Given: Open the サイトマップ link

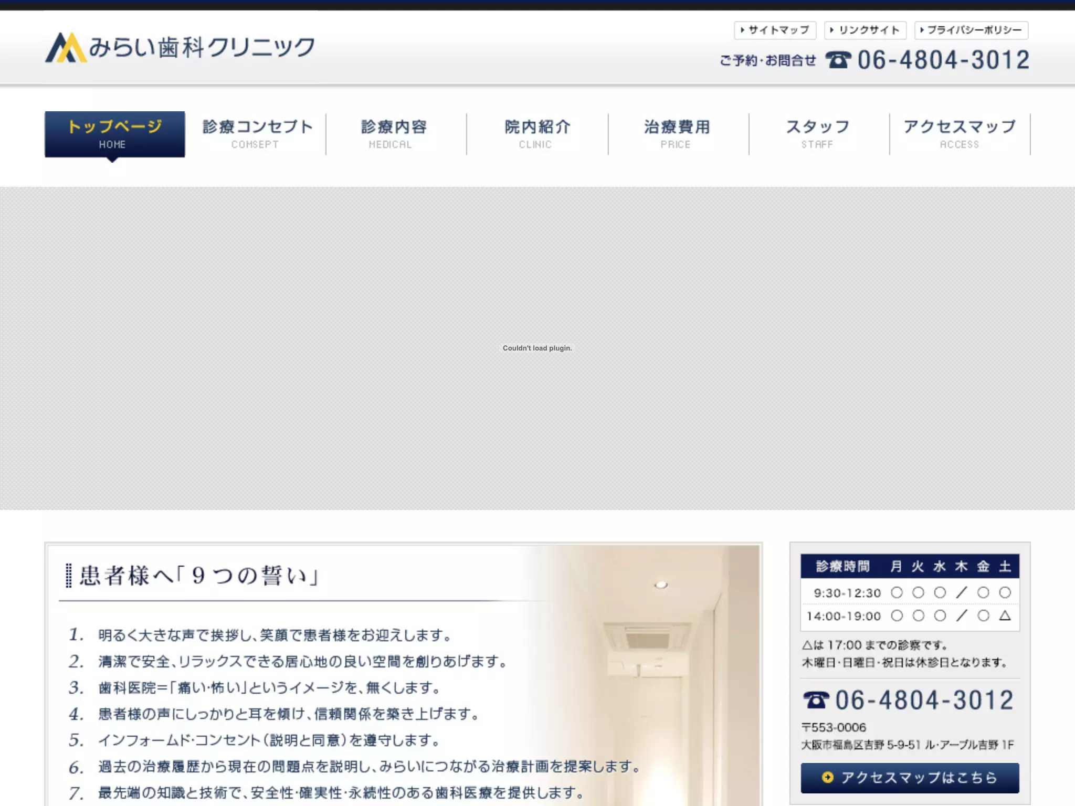Looking at the screenshot, I should coord(775,30).
